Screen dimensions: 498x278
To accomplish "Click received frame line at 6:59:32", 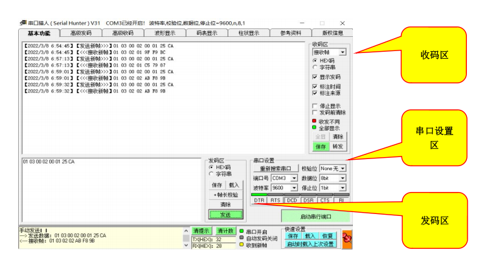I will (x=95, y=91).
